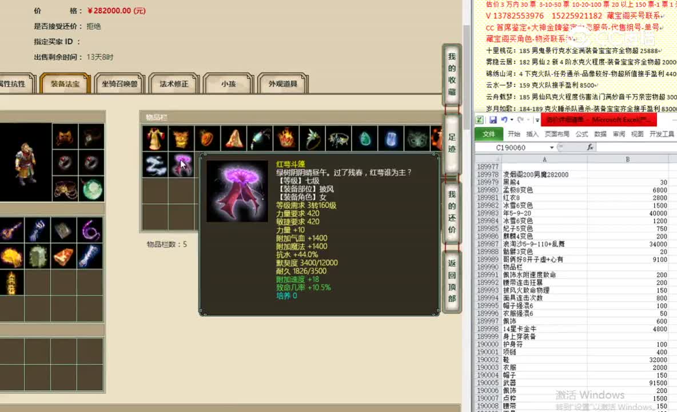Click 我的还价 side button
This screenshot has height=412, width=677.
(452, 212)
